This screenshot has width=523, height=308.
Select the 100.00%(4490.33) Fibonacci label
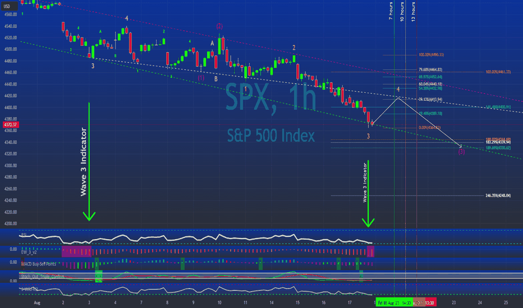click(432, 55)
